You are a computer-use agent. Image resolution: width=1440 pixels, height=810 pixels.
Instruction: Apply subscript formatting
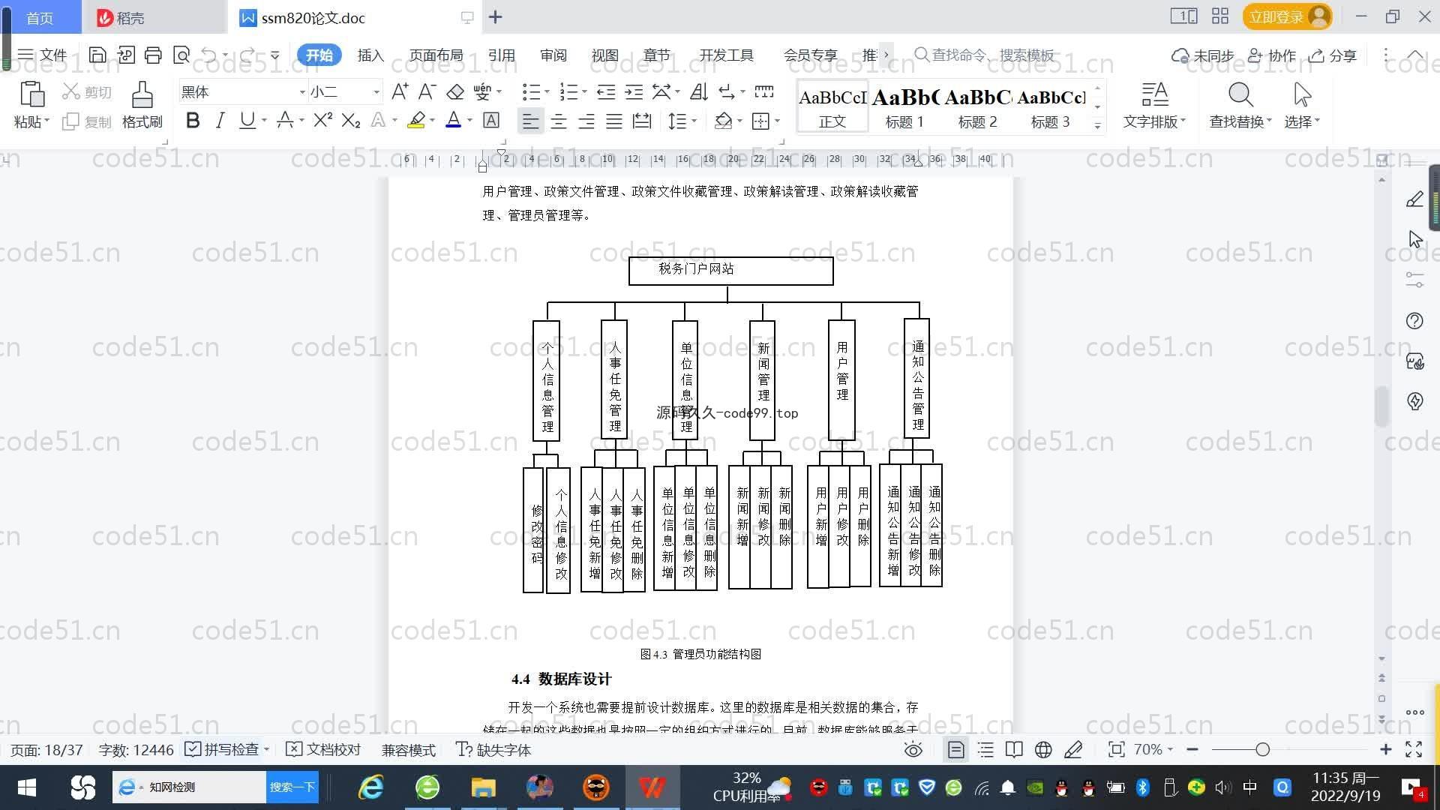(351, 121)
